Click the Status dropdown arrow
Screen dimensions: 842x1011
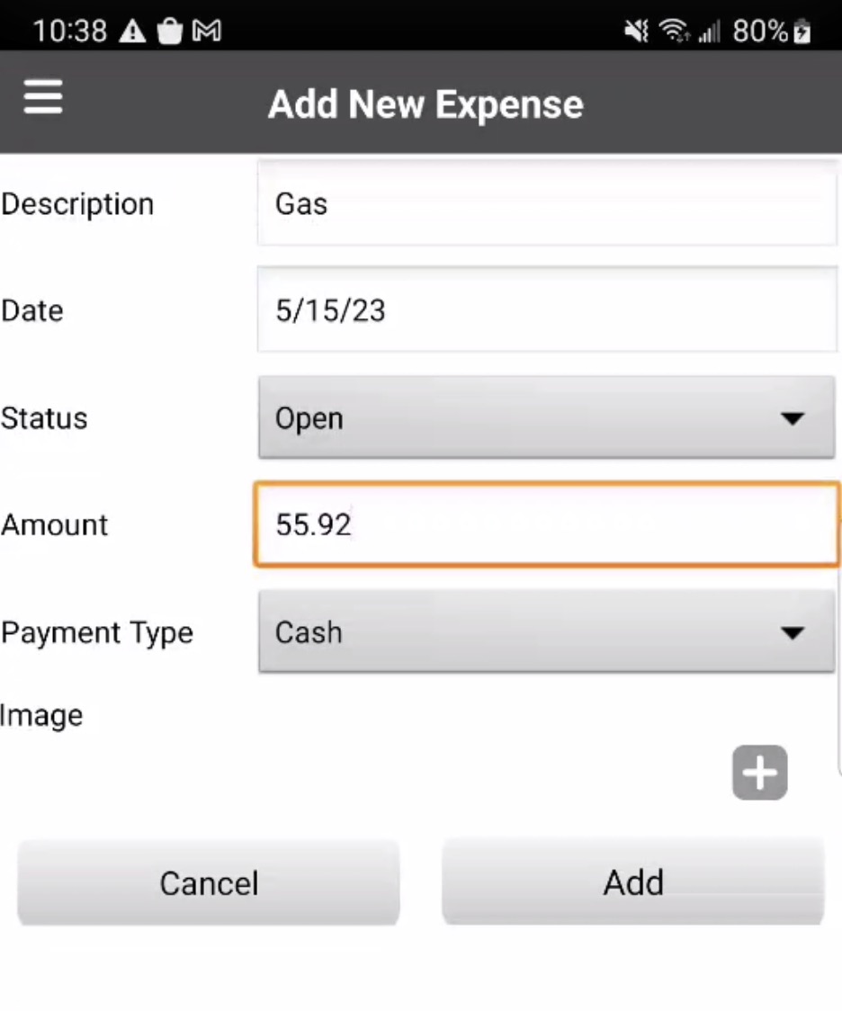[x=792, y=418]
